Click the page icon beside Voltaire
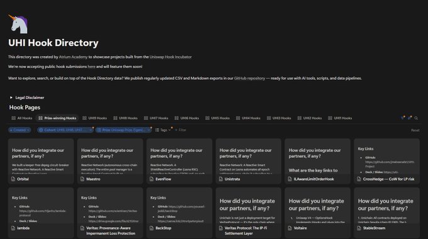 pyautogui.click(x=290, y=228)
